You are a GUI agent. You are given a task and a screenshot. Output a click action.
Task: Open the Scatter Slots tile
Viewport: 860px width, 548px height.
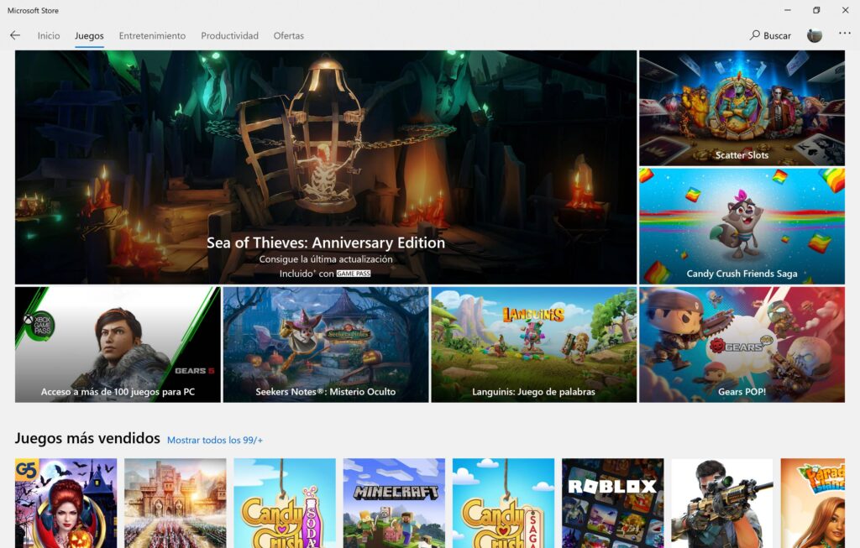(x=742, y=108)
